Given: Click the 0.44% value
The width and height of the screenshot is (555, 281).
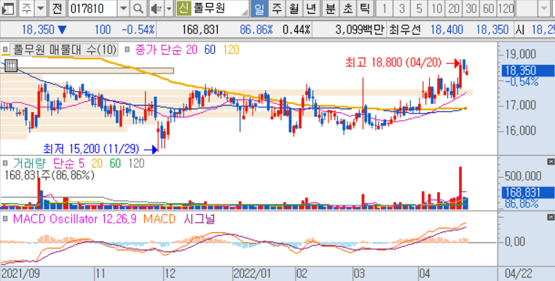Looking at the screenshot, I should 296,30.
